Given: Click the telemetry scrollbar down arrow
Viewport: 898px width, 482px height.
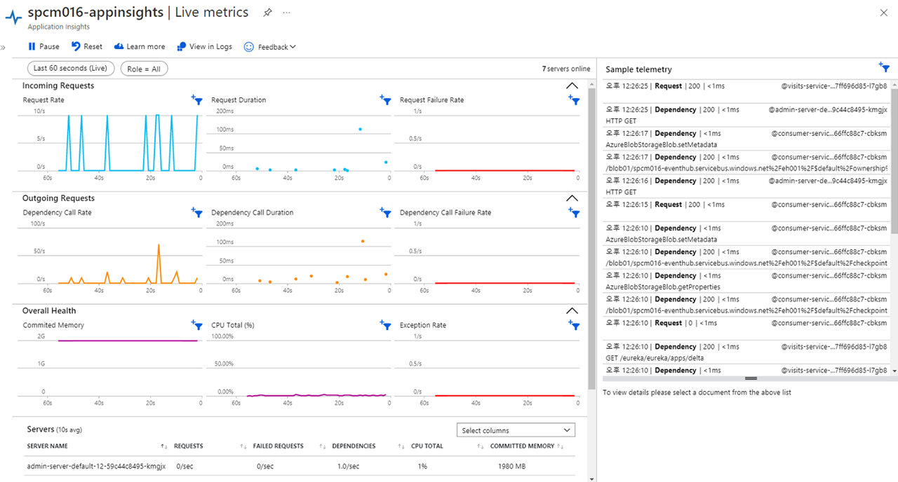Looking at the screenshot, I should click(x=894, y=370).
